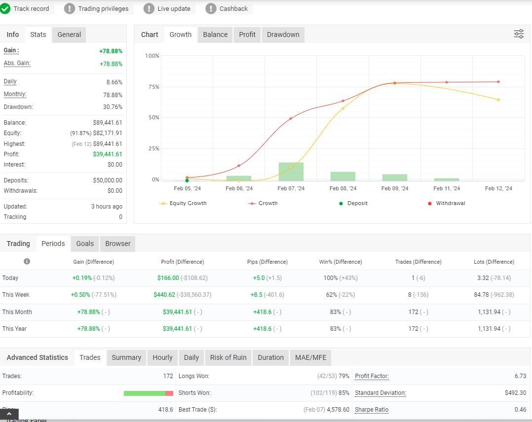The height and width of the screenshot is (422, 532).
Task: Click the Feb 07 volume bar in chart
Action: tap(291, 172)
